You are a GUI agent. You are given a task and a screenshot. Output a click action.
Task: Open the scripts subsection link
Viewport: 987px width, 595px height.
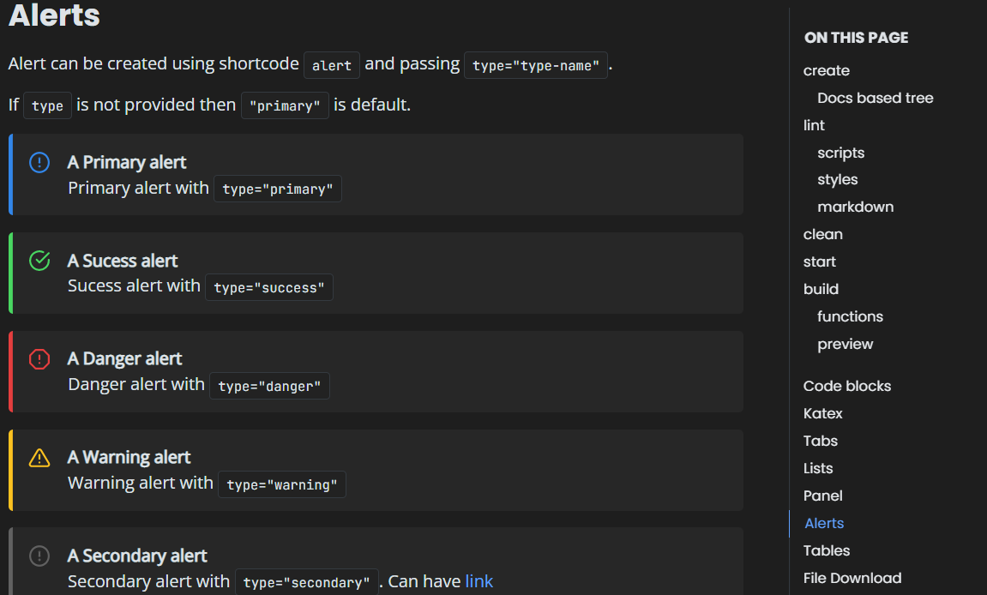click(x=840, y=153)
